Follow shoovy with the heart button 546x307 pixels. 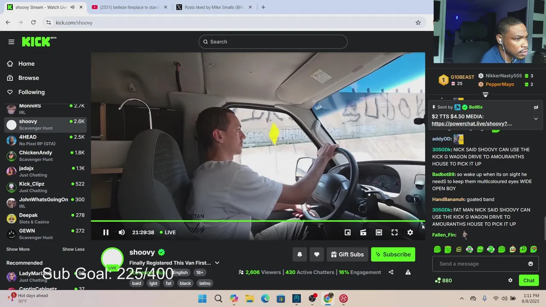pyautogui.click(x=317, y=255)
